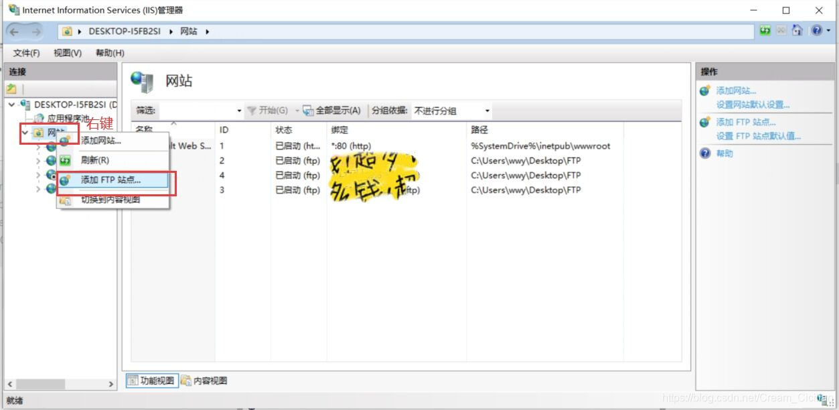Click 添加网站... link in 操作 panel
This screenshot has height=410, width=839.
736,91
